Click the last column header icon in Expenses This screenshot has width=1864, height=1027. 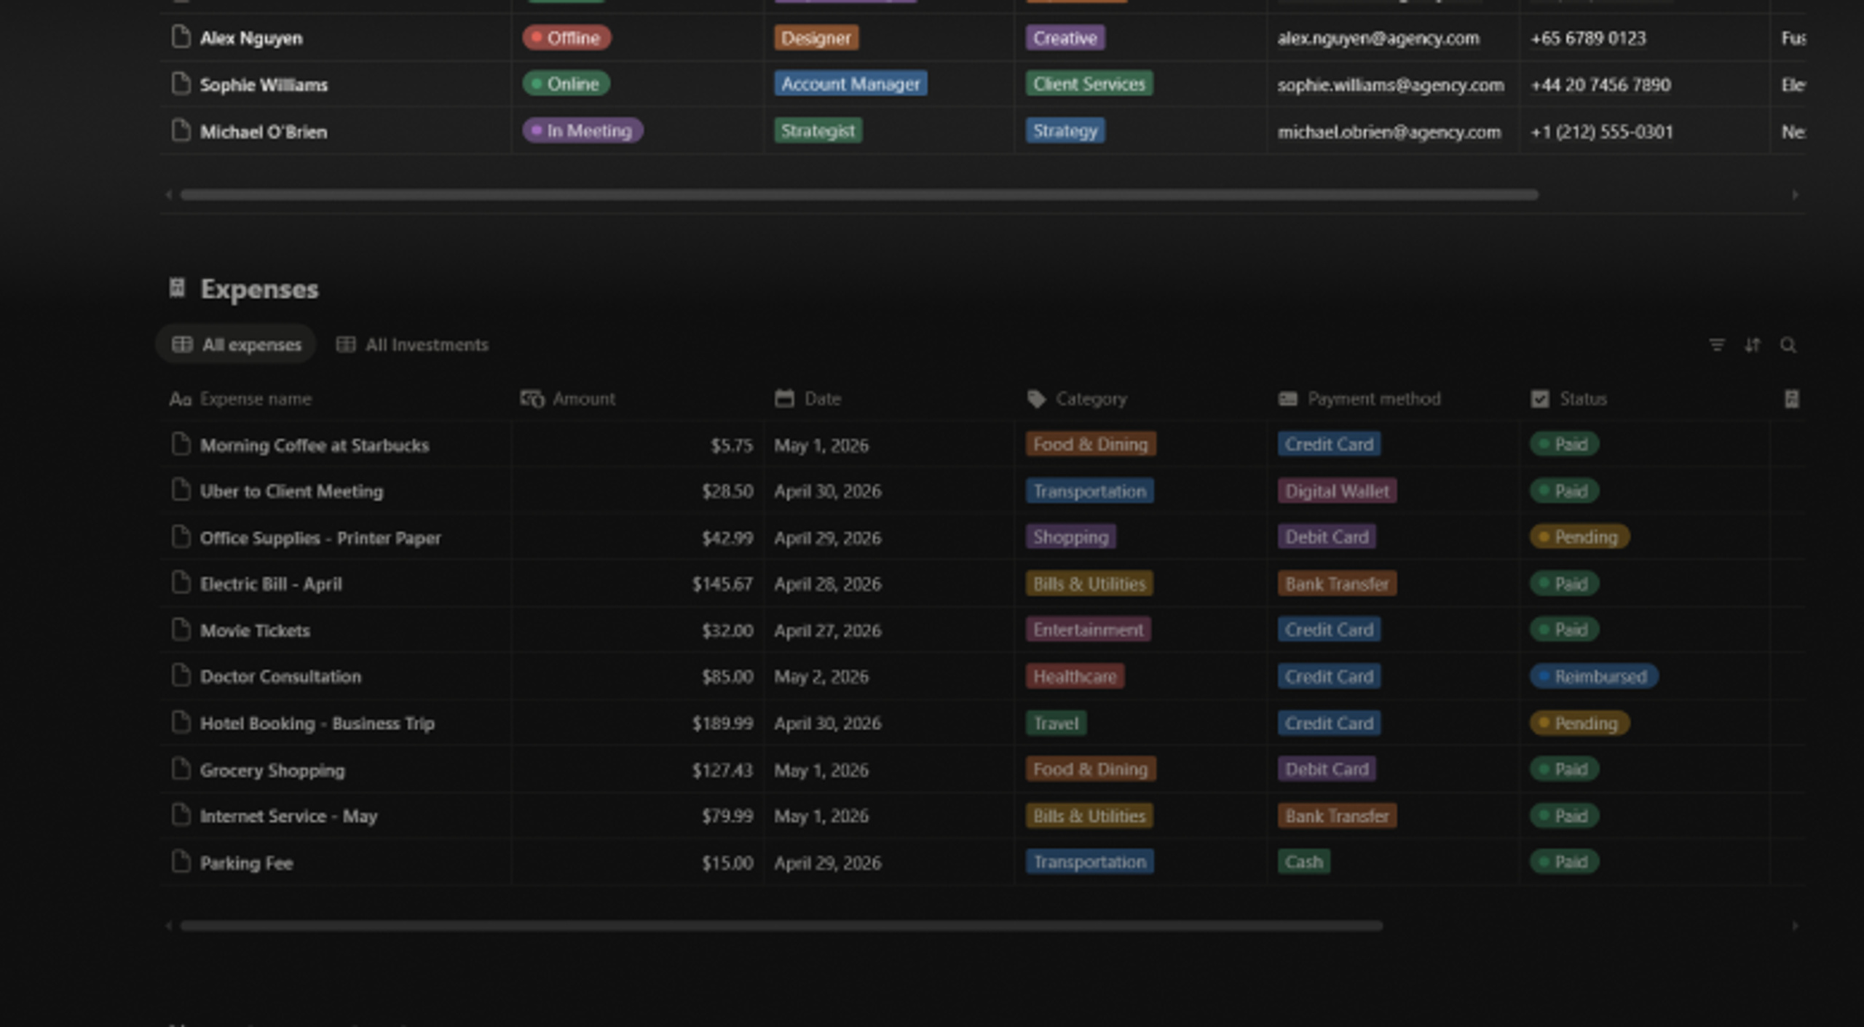1792,399
